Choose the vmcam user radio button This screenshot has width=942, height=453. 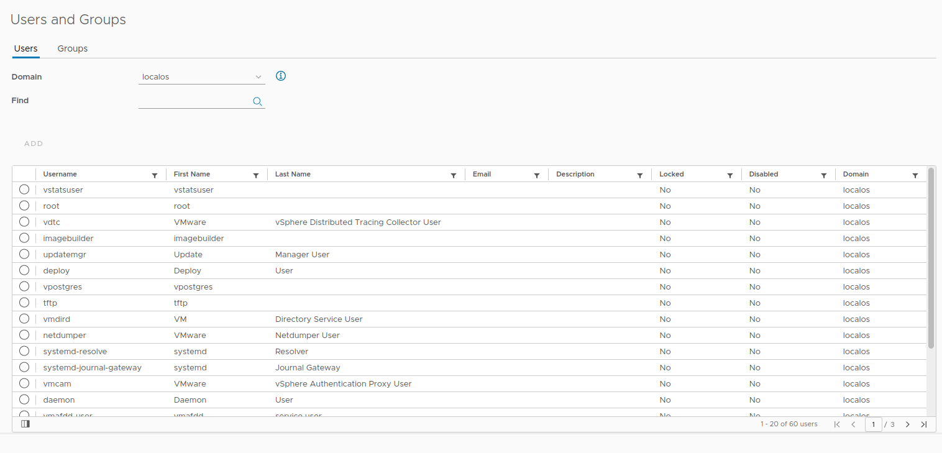24,383
